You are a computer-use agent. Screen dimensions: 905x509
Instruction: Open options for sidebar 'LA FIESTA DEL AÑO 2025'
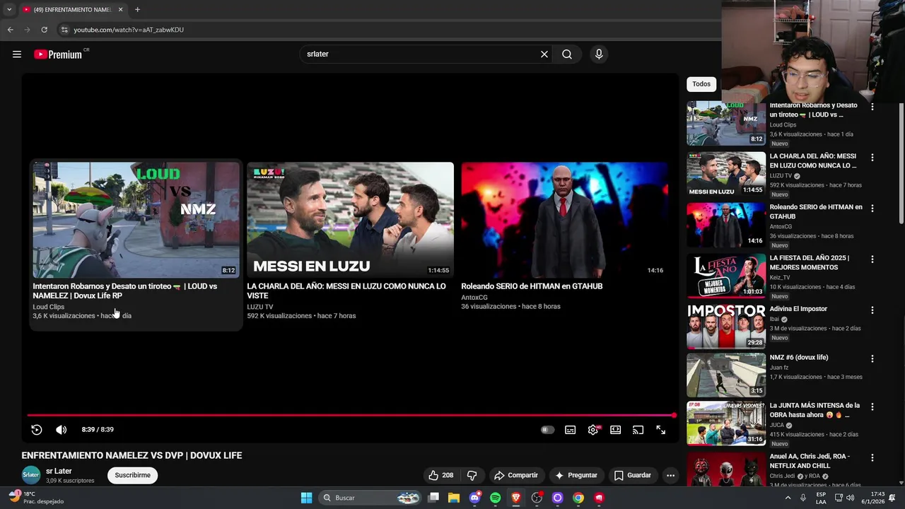[x=872, y=259]
